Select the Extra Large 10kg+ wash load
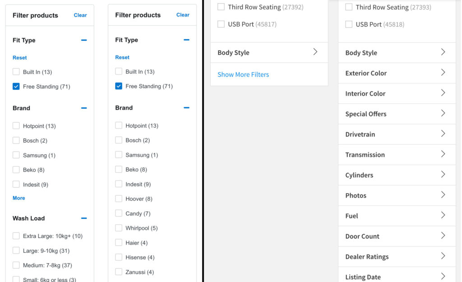 [16, 236]
